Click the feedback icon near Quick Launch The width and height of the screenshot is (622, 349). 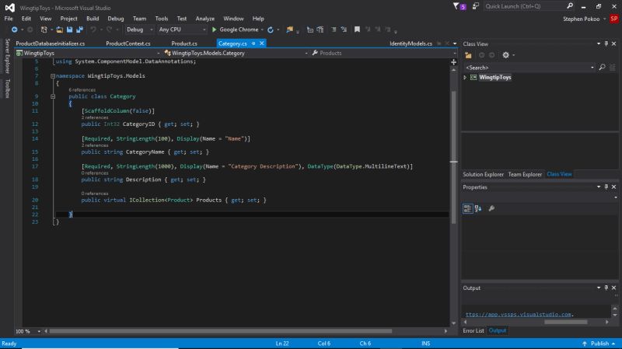point(475,6)
